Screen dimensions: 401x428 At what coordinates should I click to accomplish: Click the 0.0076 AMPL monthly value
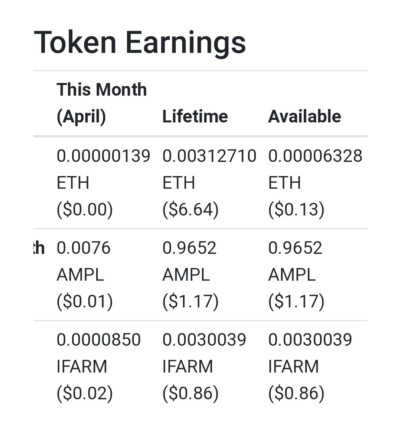tap(84, 261)
